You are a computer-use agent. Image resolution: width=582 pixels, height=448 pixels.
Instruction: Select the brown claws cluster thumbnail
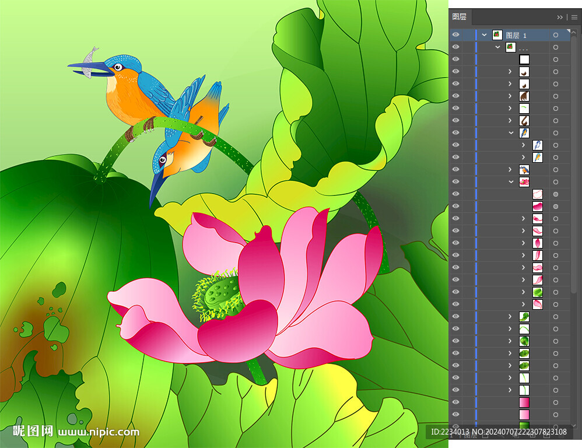(x=524, y=96)
